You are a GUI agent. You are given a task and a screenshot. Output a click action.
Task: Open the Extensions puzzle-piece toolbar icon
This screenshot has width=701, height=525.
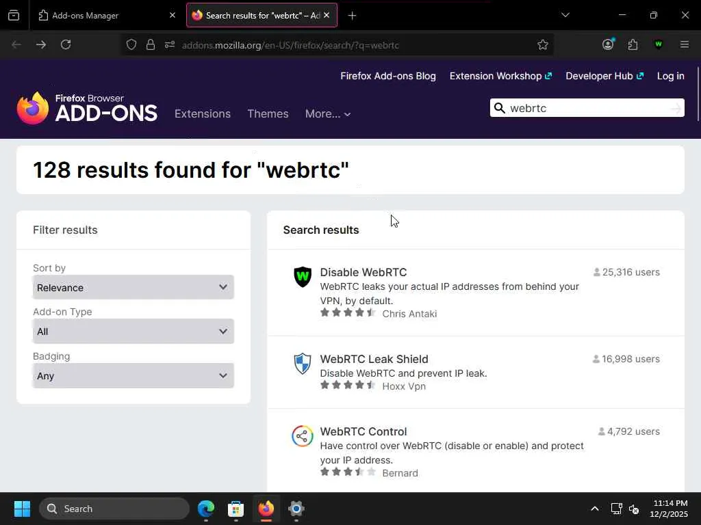click(633, 44)
